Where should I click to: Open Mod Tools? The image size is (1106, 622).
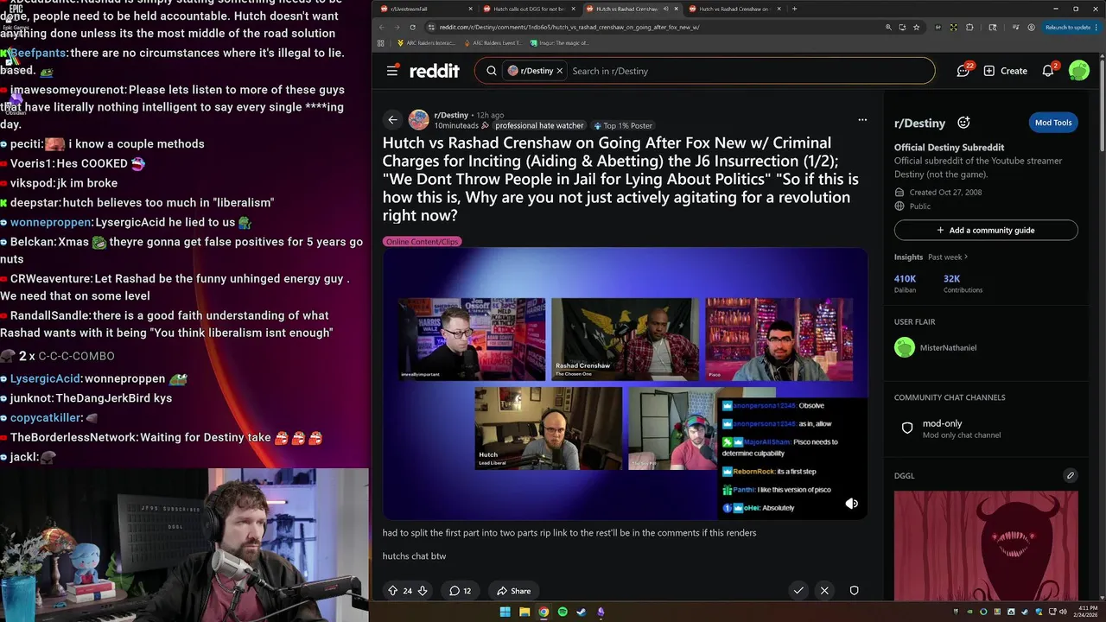(1053, 123)
